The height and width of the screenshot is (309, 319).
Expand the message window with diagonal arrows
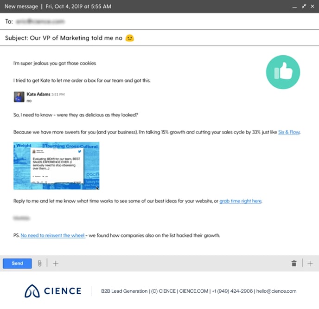[304, 6]
